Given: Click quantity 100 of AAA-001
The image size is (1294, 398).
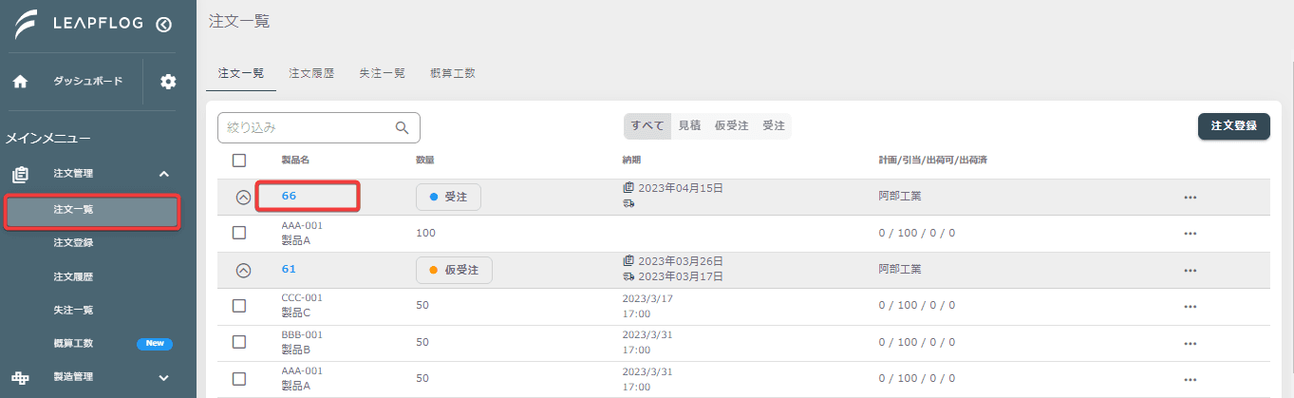Looking at the screenshot, I should (x=426, y=233).
